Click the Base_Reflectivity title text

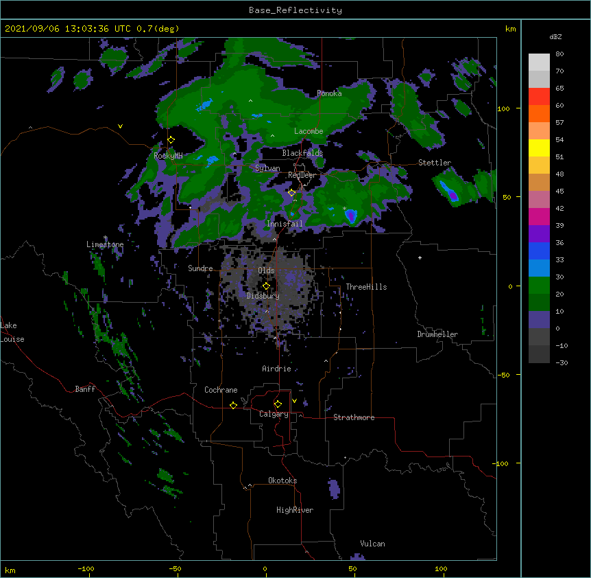pyautogui.click(x=295, y=10)
